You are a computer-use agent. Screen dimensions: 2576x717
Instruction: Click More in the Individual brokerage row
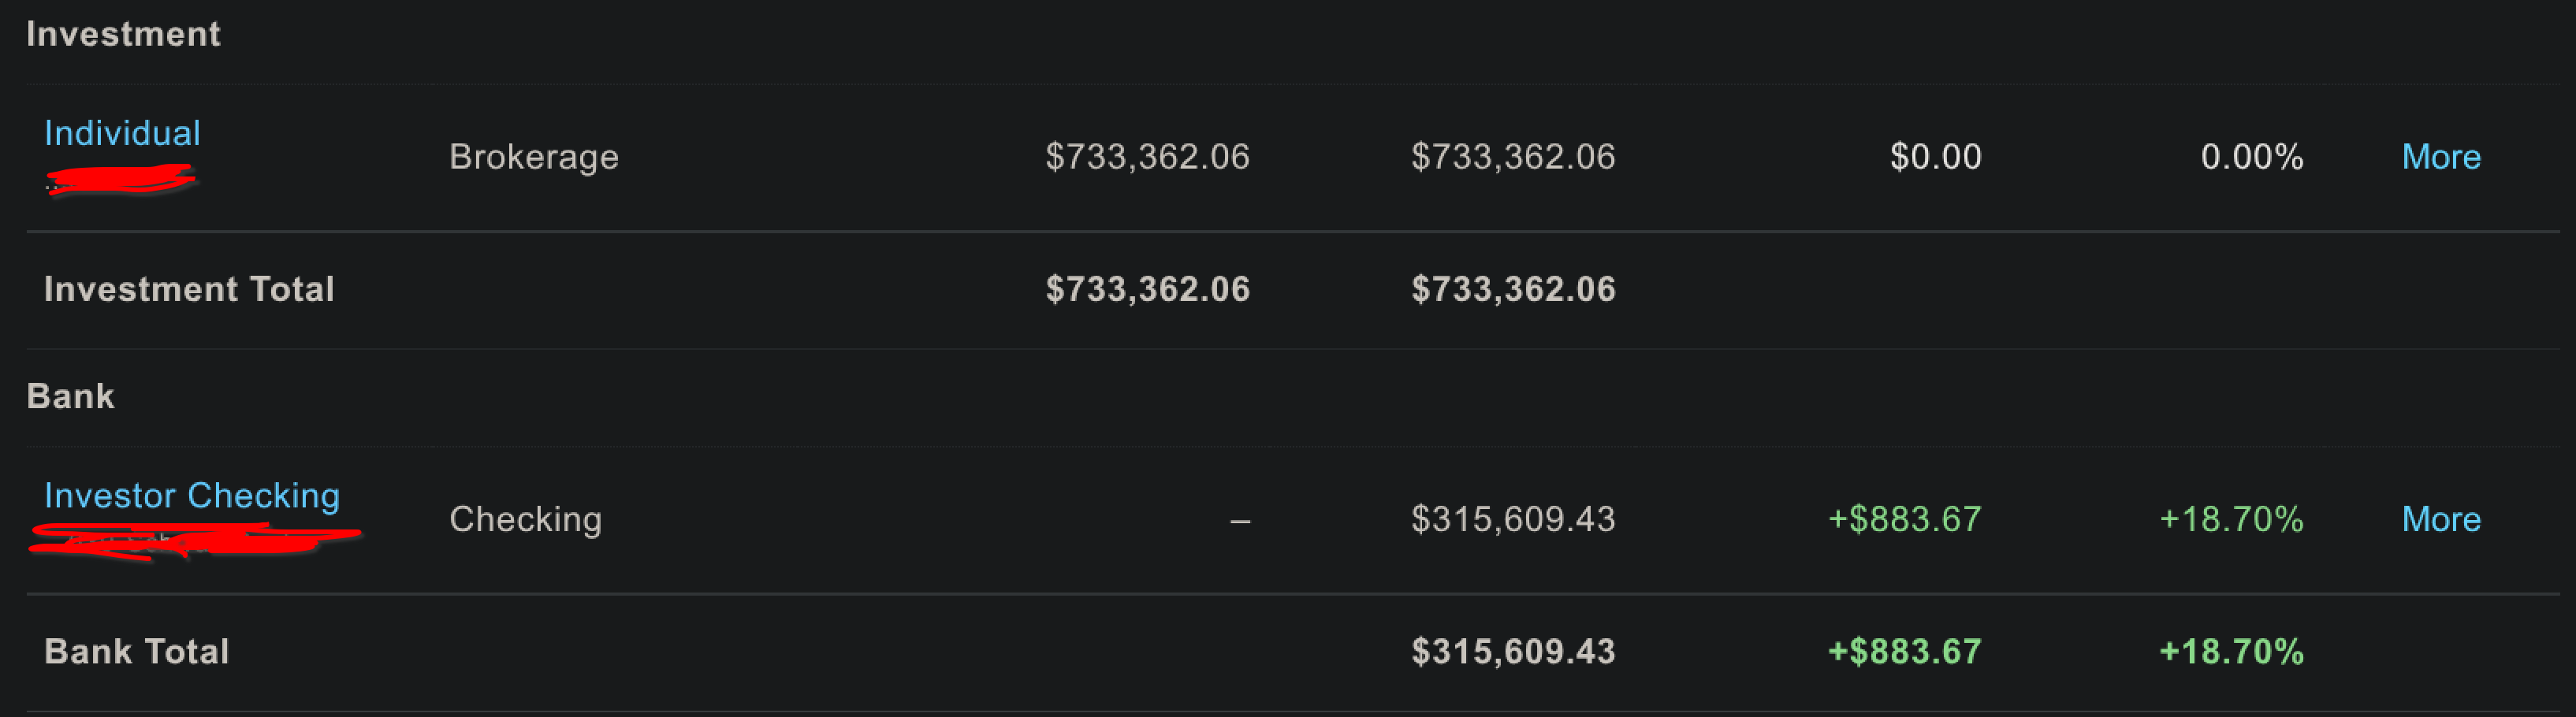(x=2440, y=157)
